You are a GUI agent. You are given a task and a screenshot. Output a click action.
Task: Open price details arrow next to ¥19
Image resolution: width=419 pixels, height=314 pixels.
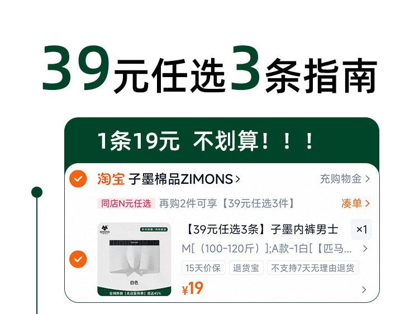tap(364, 289)
